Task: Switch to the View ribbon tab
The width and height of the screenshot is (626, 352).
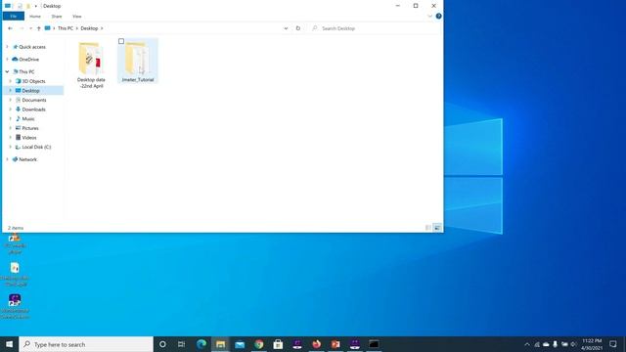Action: tap(77, 17)
